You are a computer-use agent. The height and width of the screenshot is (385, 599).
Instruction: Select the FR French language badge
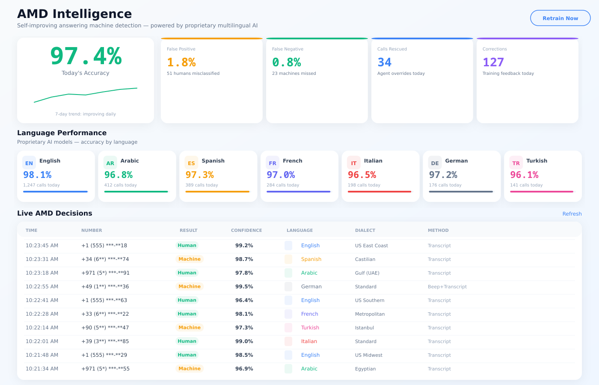click(x=273, y=163)
